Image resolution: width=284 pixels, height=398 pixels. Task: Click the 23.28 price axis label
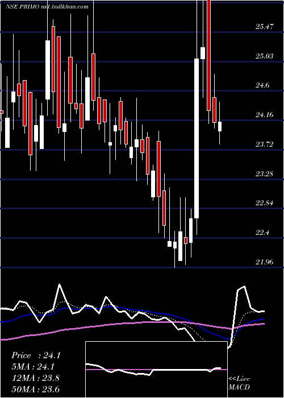[265, 174]
